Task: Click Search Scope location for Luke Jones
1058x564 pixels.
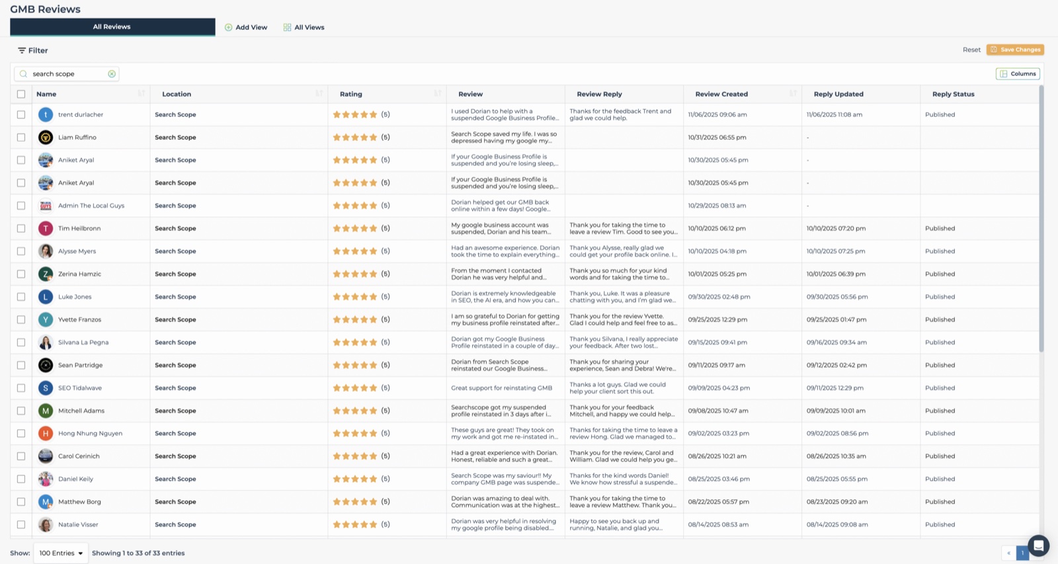Action: pos(175,297)
